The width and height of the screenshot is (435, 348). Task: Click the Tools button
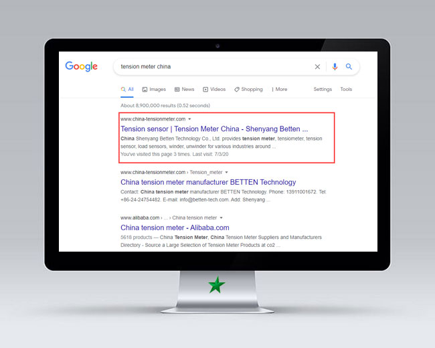coord(346,89)
